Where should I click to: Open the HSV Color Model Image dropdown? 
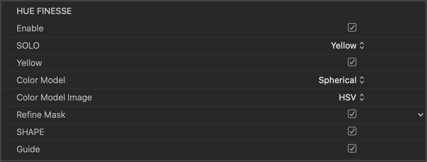pos(347,97)
